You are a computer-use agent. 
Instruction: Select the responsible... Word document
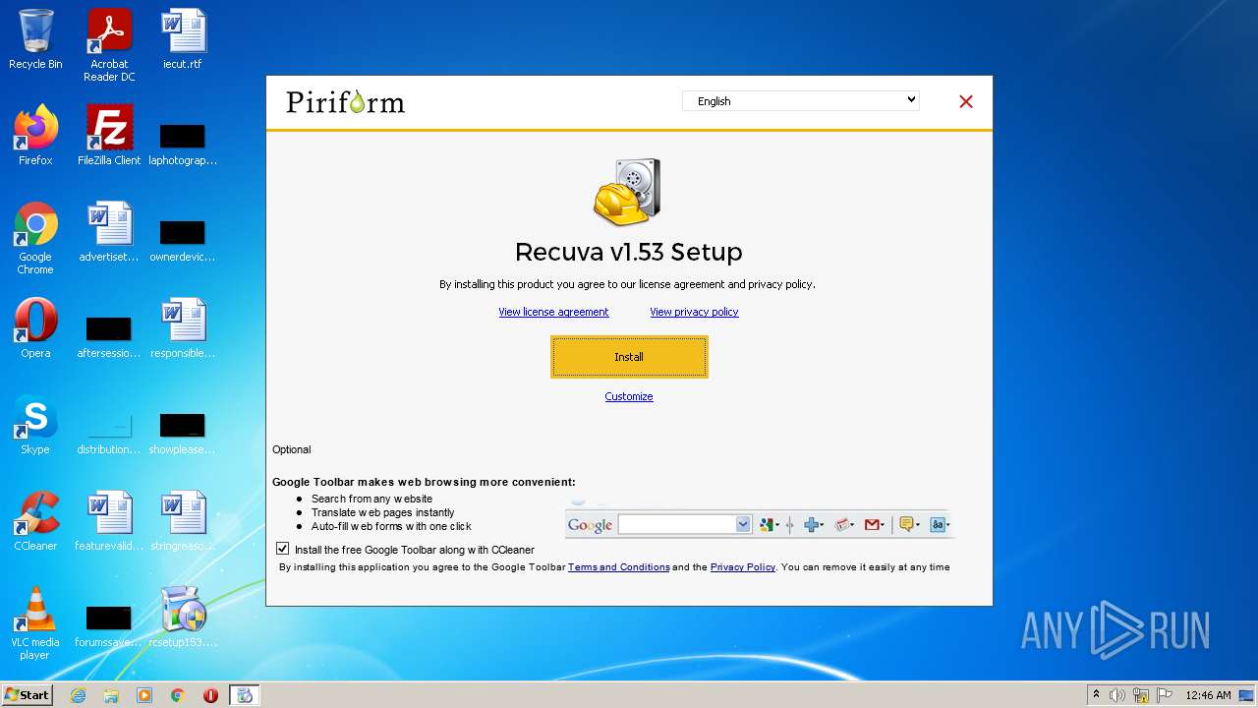tap(183, 328)
